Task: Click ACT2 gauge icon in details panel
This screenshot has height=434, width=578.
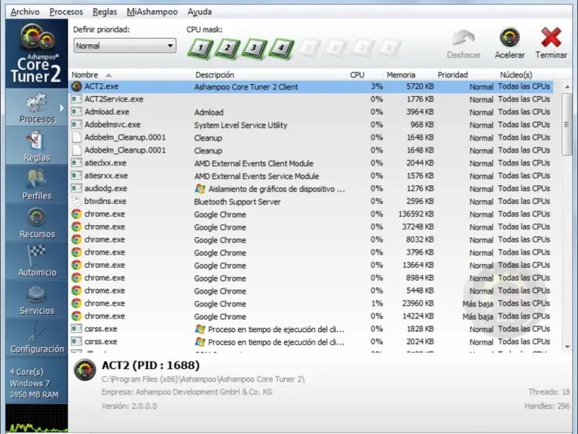Action: click(x=85, y=370)
